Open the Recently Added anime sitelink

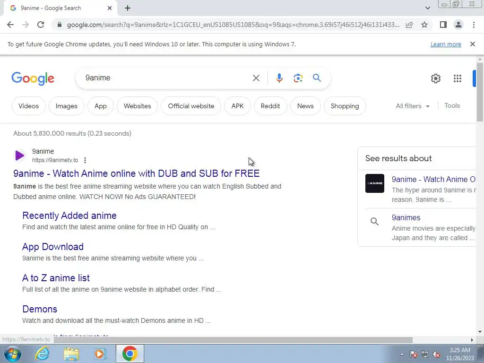click(x=69, y=216)
